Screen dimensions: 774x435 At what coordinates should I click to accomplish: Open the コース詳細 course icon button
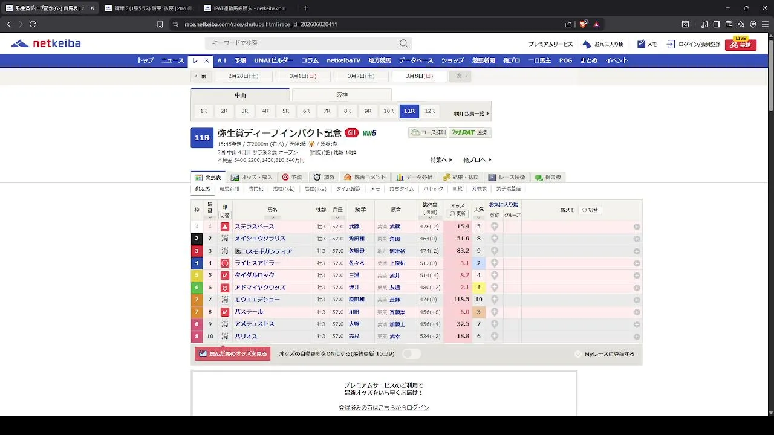point(428,132)
